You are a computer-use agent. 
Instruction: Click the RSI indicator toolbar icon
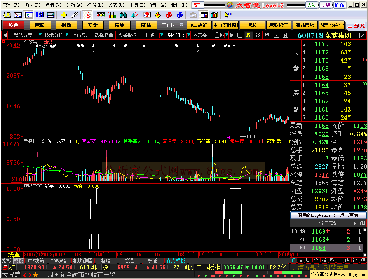40,15
